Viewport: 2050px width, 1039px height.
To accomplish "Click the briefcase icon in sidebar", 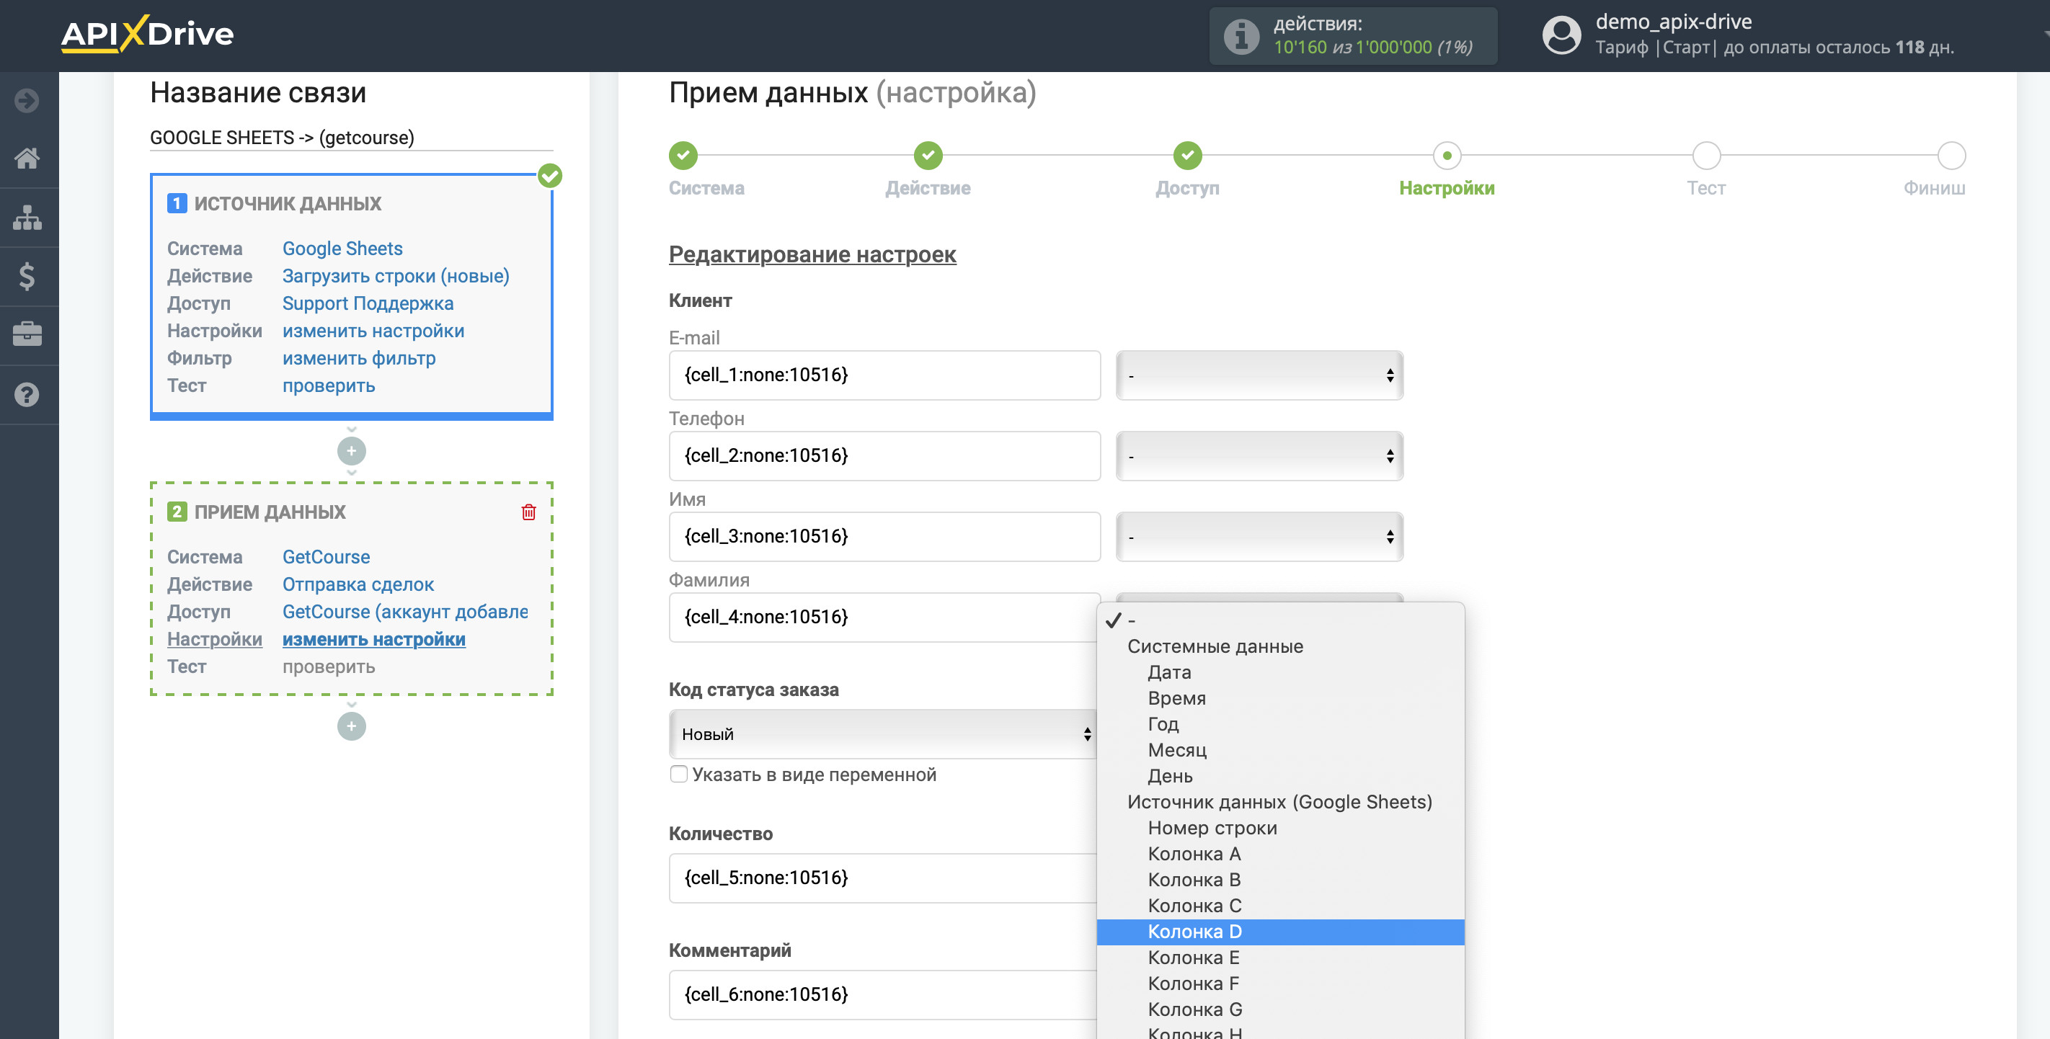I will pyautogui.click(x=27, y=335).
